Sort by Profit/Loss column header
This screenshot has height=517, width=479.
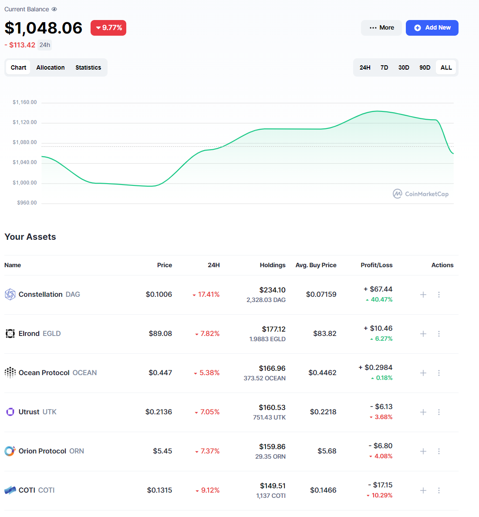pyautogui.click(x=376, y=265)
